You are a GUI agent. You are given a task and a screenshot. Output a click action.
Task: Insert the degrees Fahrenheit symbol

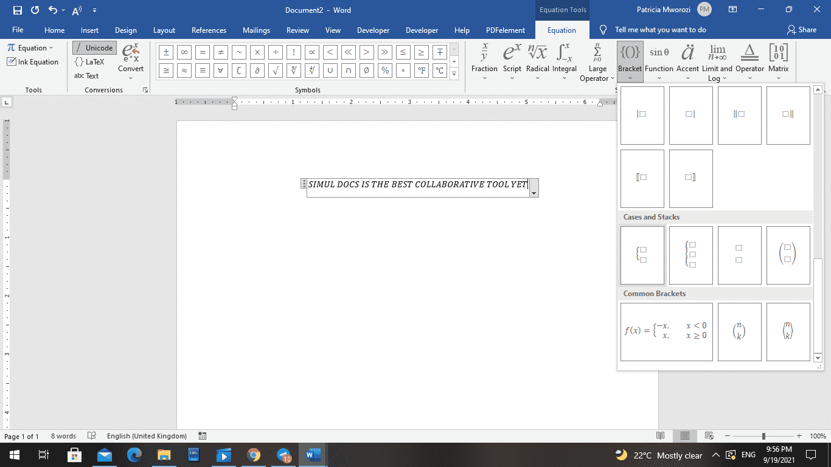(x=421, y=71)
